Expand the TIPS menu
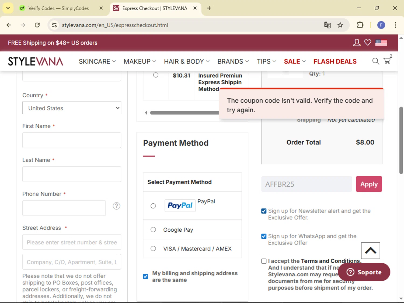The width and height of the screenshot is (404, 303). tap(266, 61)
